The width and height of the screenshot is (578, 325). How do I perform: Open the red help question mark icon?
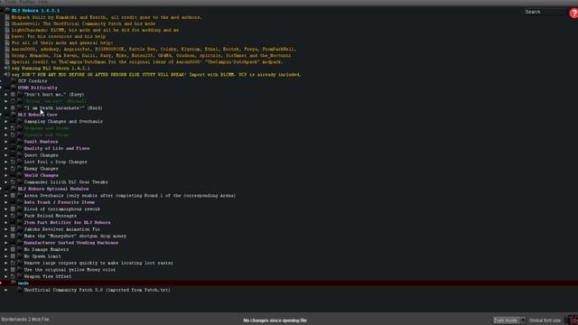[x=573, y=13]
